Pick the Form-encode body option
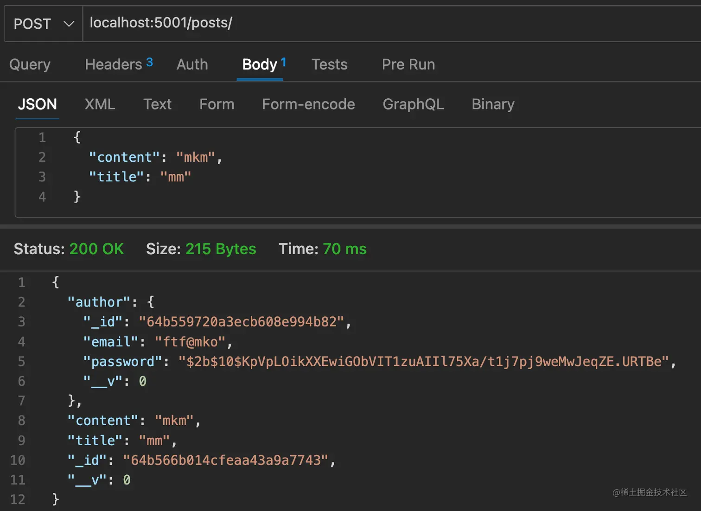The image size is (701, 511). point(308,104)
